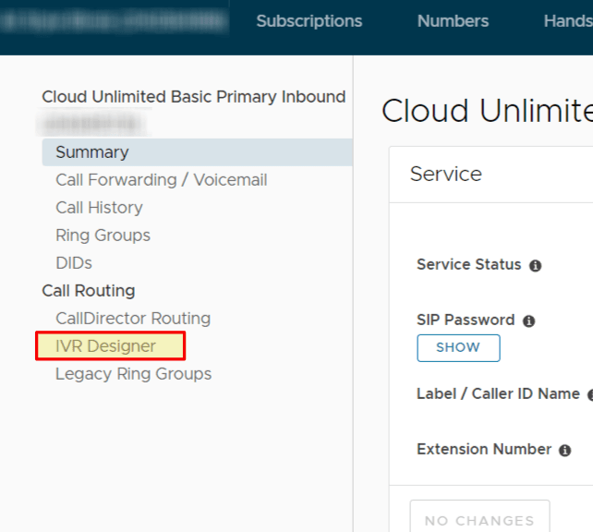This screenshot has width=593, height=532.
Task: Click the Cloud Unlimited Basic Primary Inbound heading
Action: tap(193, 97)
